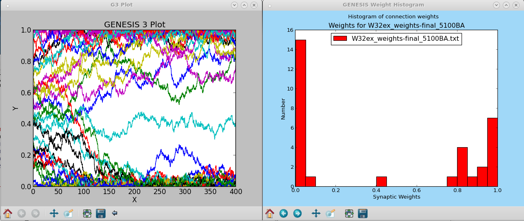Image resolution: width=524 pixels, height=221 pixels.
Task: Reset Weight Histogram view with Home icon
Action: [x=270, y=213]
